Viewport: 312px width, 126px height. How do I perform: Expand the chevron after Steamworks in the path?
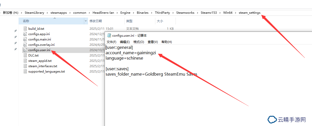(197, 13)
